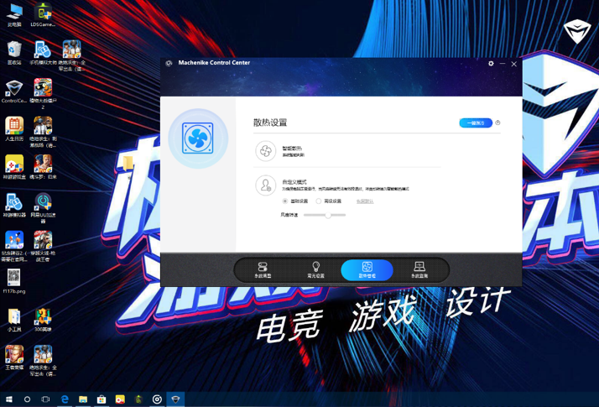
Task: Select the 绝地求生: 刺激战场 desktop shortcut
Action: click(43, 132)
